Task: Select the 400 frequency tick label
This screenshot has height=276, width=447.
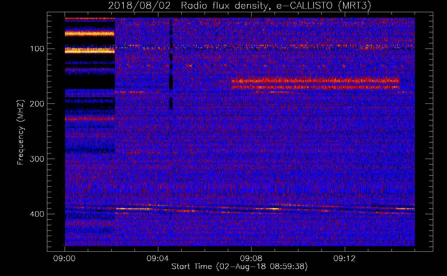Action: 37,214
